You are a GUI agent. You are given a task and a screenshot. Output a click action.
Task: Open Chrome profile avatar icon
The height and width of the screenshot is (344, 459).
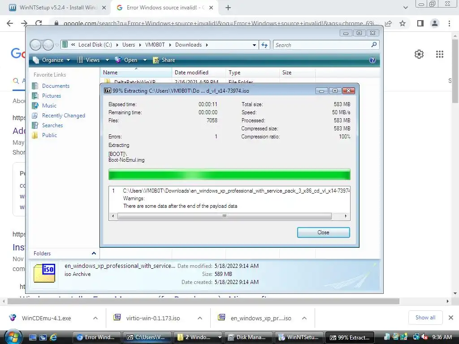click(435, 23)
